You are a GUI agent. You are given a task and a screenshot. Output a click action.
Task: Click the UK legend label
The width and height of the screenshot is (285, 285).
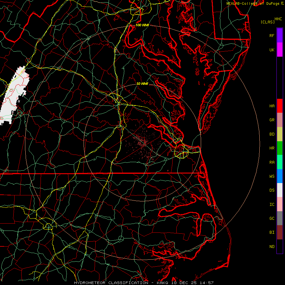(272, 50)
